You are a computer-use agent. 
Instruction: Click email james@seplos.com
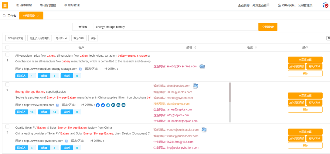179,110
